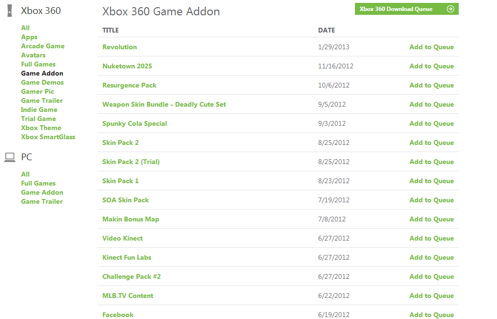Click the PC laptop icon
Viewport: 497px width, 319px height.
(10, 157)
